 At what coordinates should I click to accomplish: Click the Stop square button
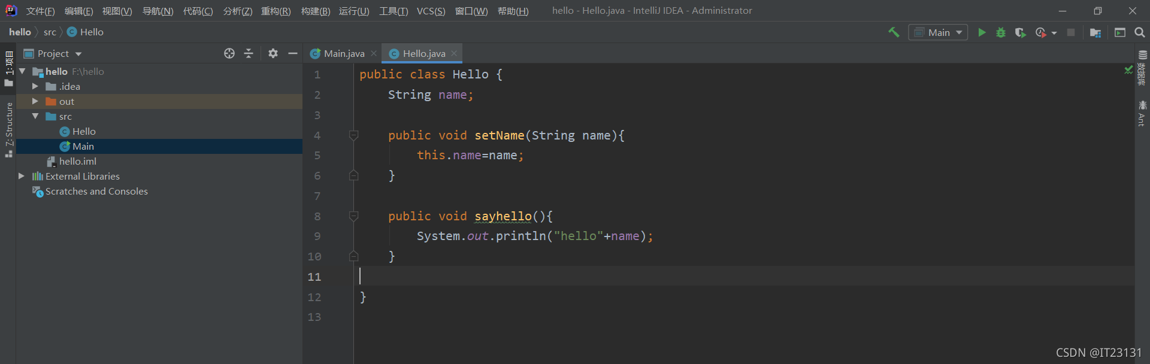pos(1071,32)
